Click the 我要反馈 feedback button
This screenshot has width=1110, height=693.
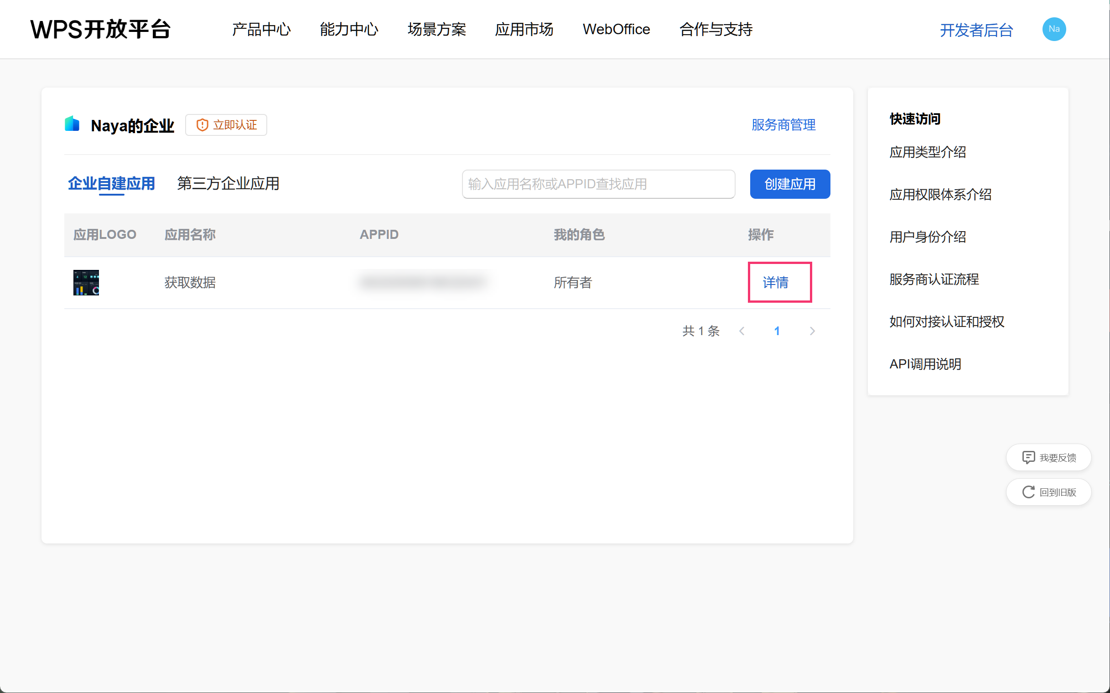tap(1048, 457)
